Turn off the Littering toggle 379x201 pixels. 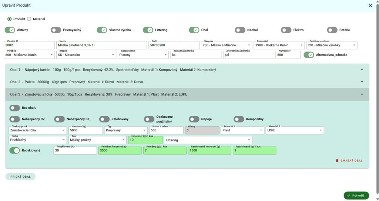click(x=148, y=30)
